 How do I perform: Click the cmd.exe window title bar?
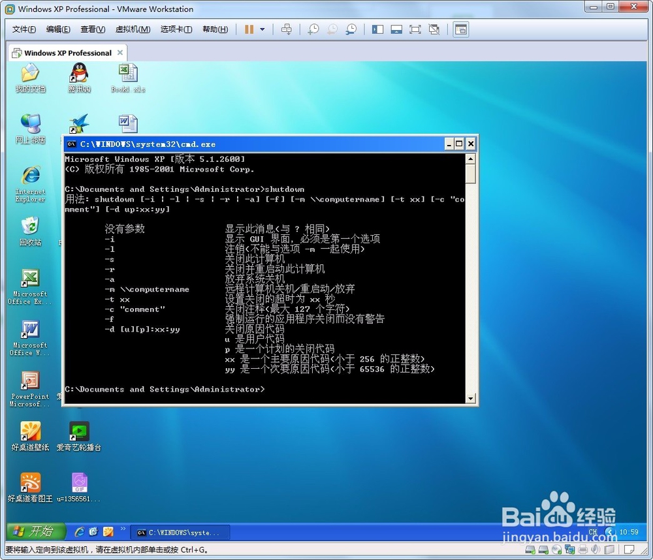point(254,144)
